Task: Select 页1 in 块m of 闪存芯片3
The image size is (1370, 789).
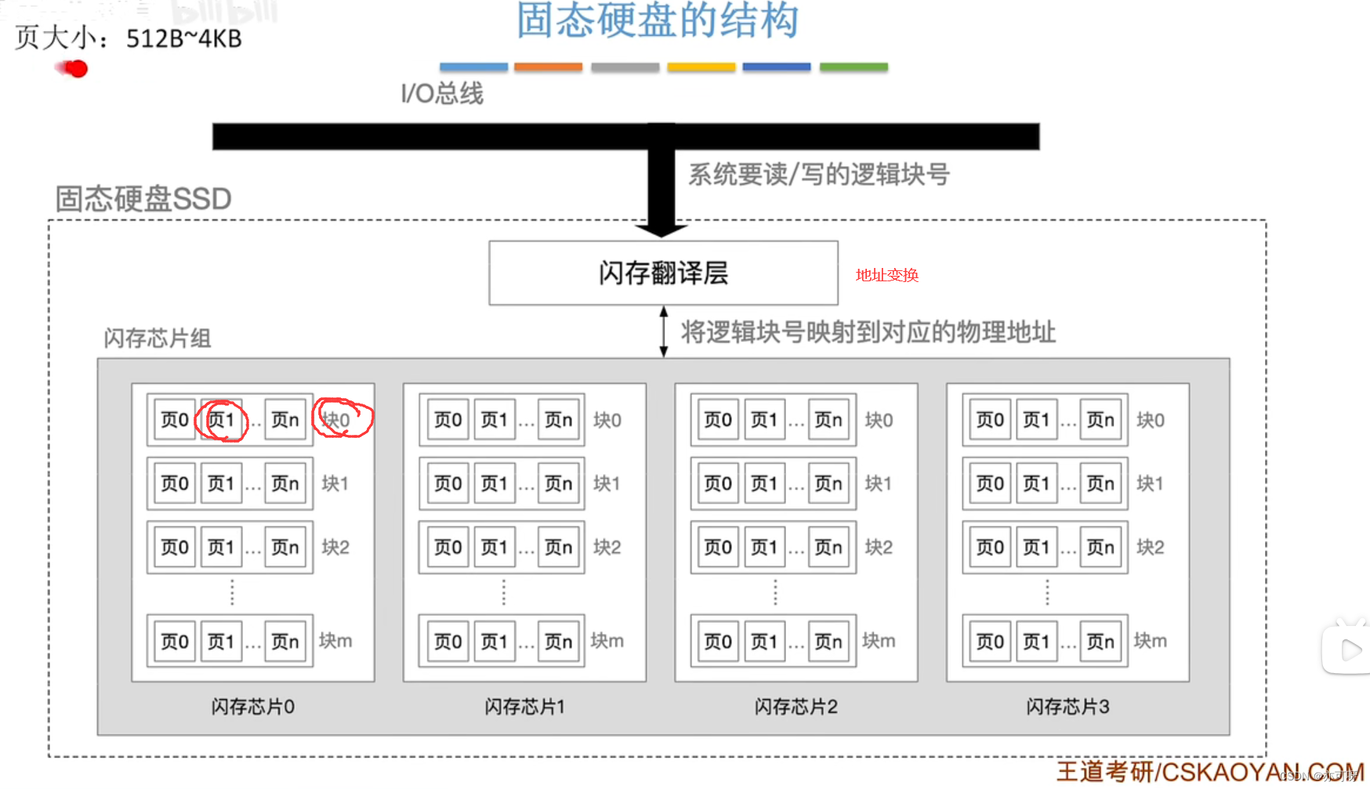Action: (x=1036, y=642)
